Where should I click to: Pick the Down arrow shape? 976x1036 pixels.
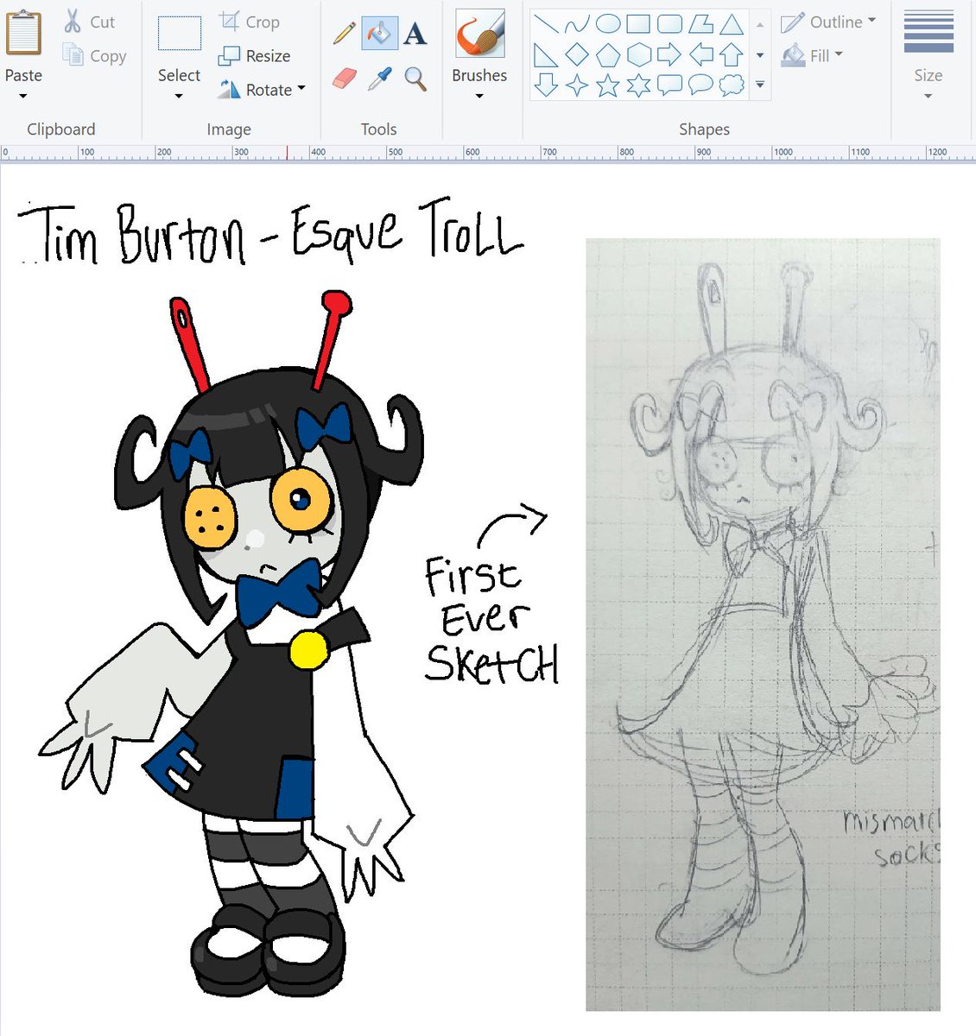click(546, 85)
